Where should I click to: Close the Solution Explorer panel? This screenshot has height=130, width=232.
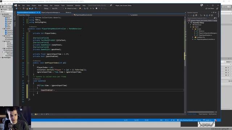coord(216,13)
